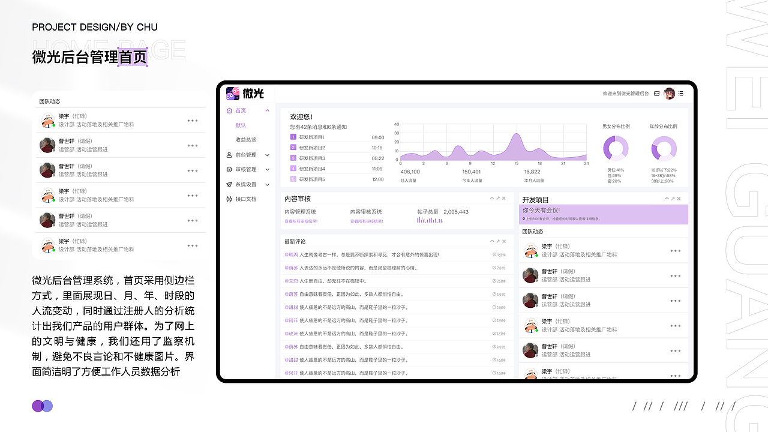This screenshot has height=432, width=768.
Task: Open the hamburger list icon at top right
Action: [681, 94]
